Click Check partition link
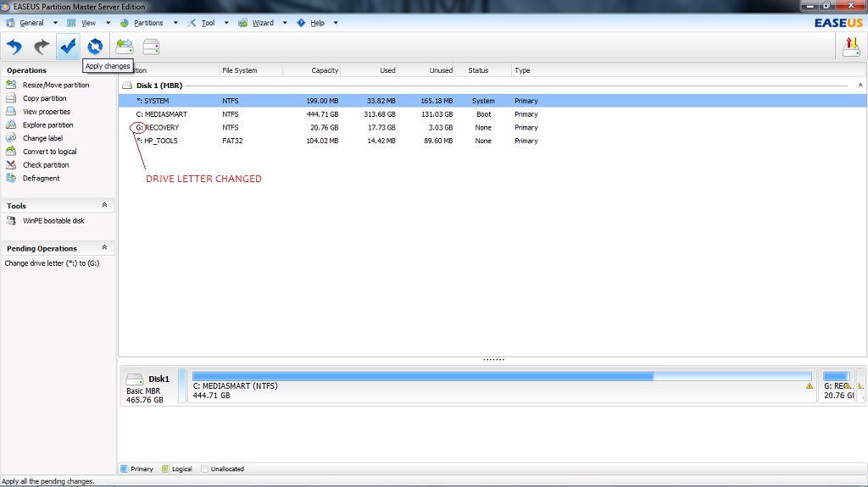Viewport: 868px width, 487px height. (46, 164)
